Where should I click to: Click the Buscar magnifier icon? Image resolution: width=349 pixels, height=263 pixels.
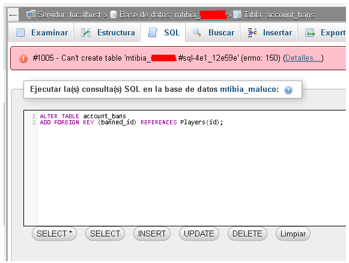(196, 32)
